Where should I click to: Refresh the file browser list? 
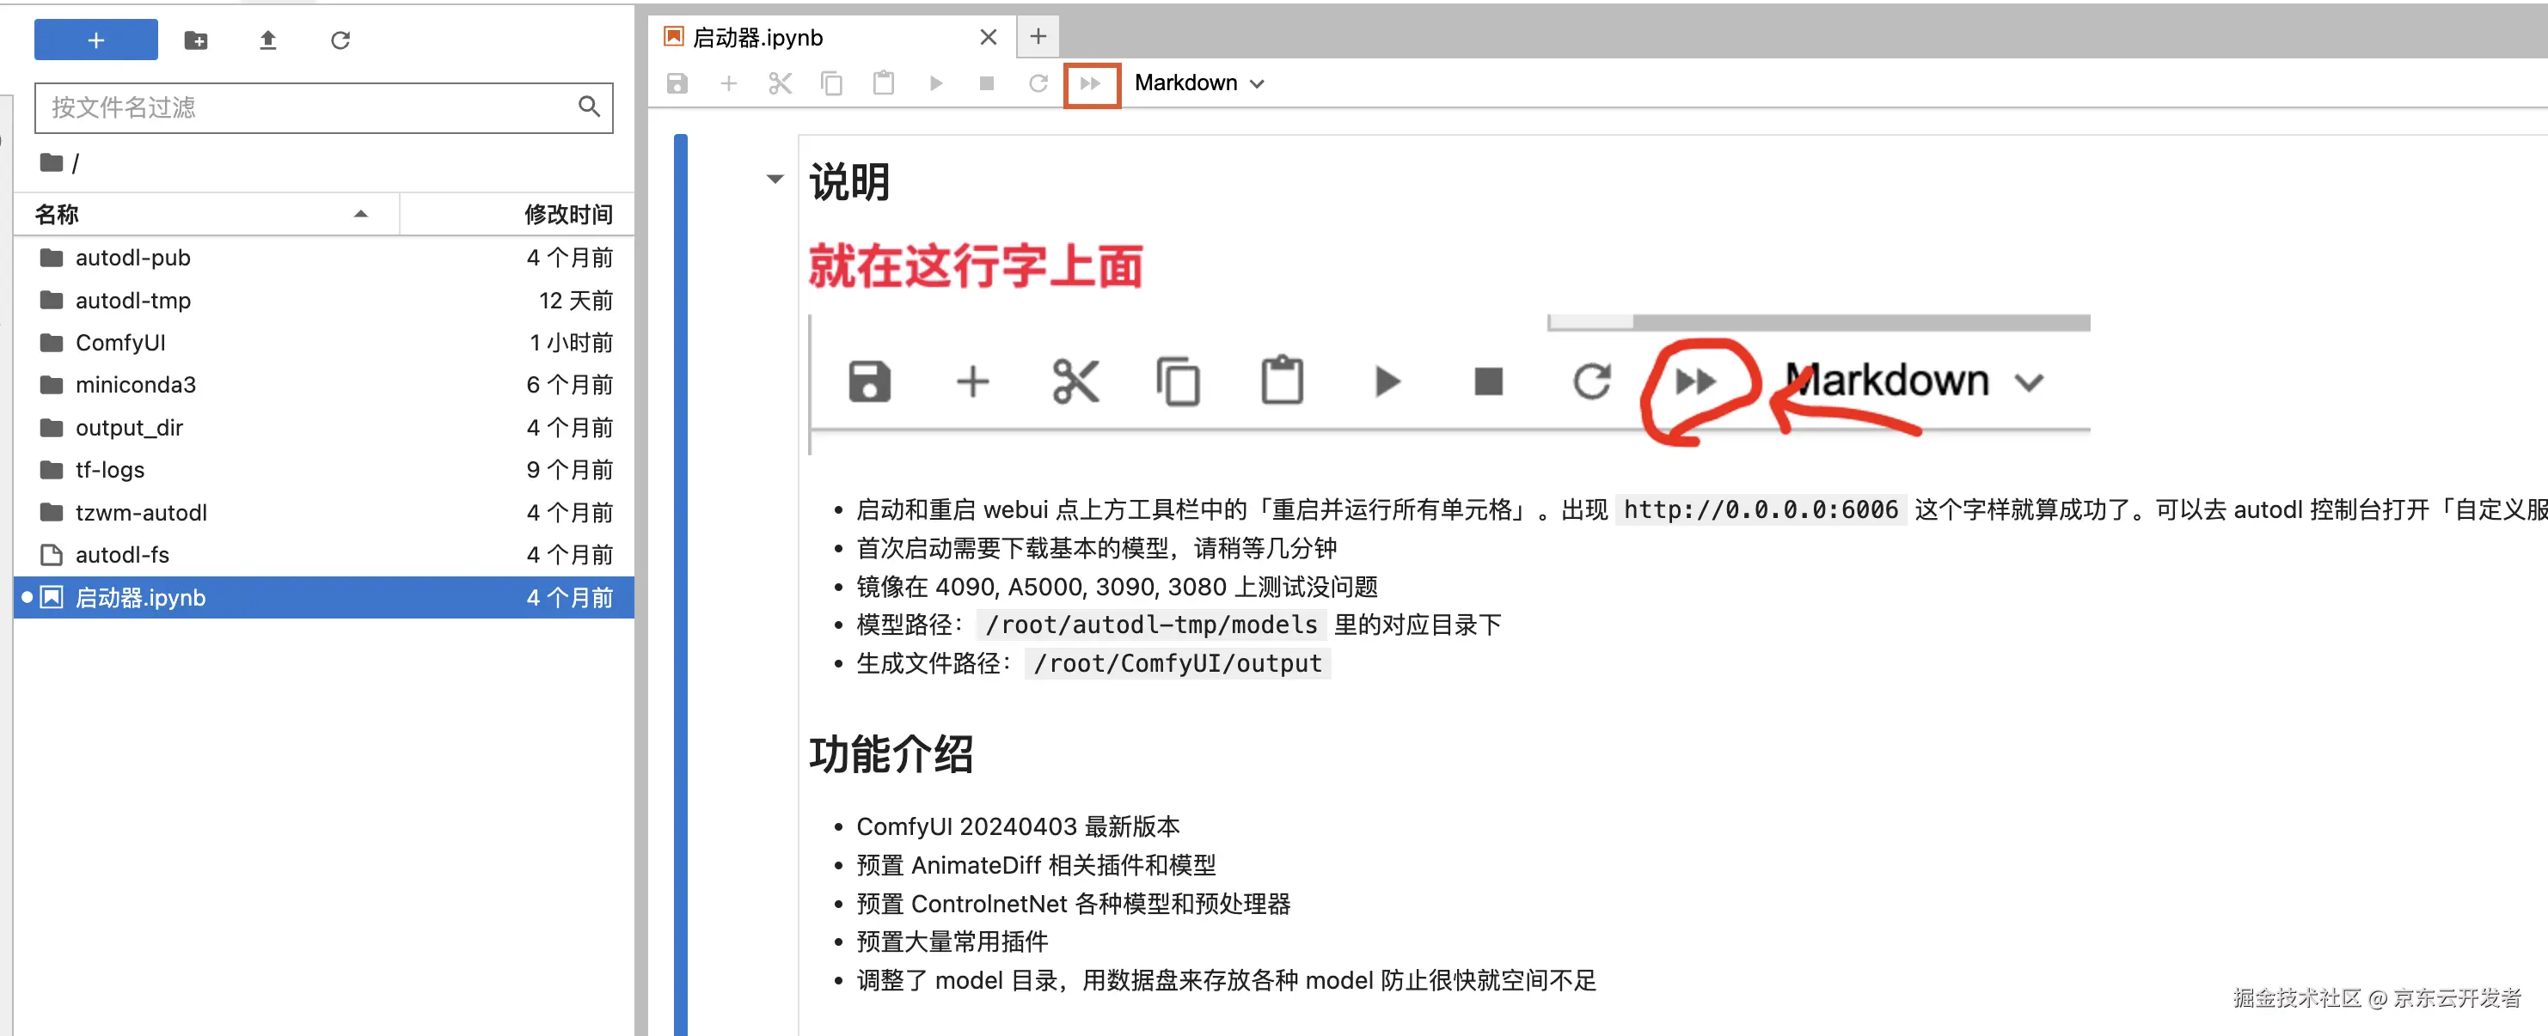(340, 40)
